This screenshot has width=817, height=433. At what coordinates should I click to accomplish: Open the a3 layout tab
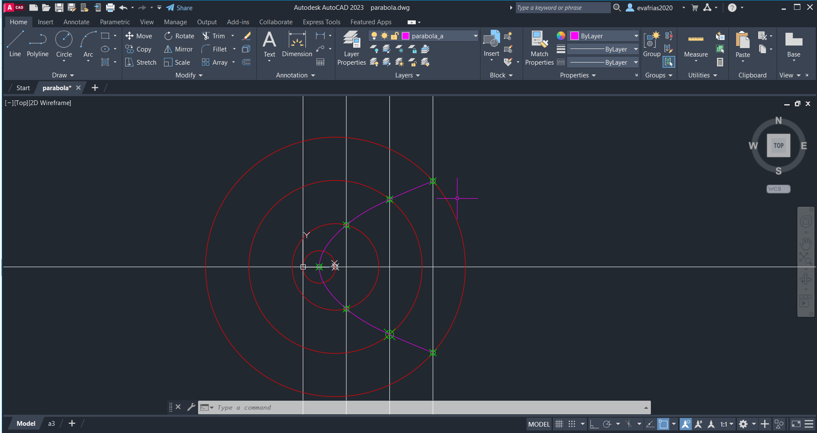52,424
